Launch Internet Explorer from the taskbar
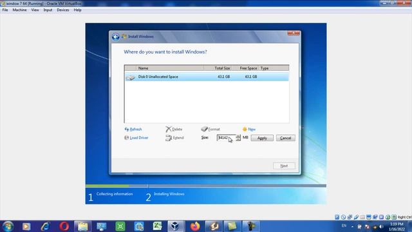Image resolution: width=412 pixels, height=232 pixels. point(45,226)
